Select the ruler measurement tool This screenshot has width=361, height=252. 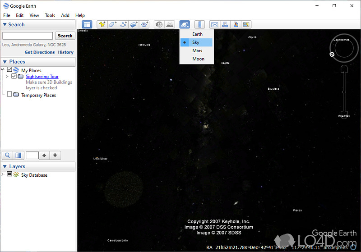click(x=199, y=24)
